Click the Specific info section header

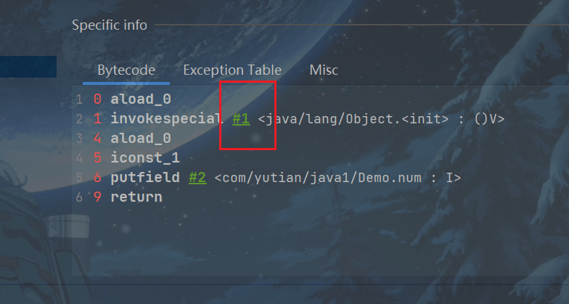point(110,25)
